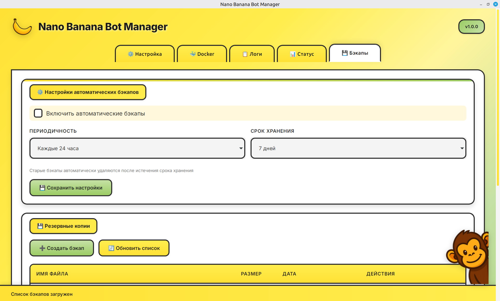Click the bar chart icon on Статус tab
The image size is (500, 301).
pyautogui.click(x=293, y=54)
